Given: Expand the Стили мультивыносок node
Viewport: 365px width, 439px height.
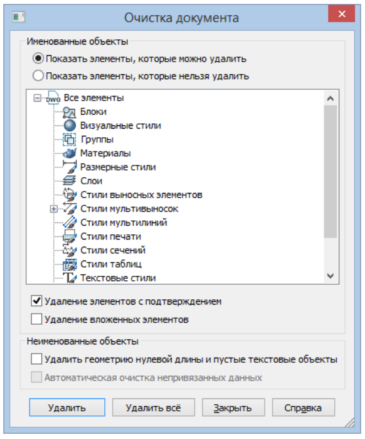Looking at the screenshot, I should coord(54,209).
